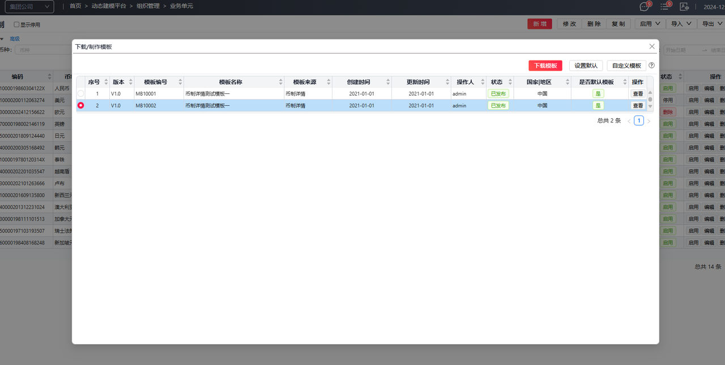Screen dimensions: 725x365
Task: Sort by 模板来源 column arrows
Action: 328,82
